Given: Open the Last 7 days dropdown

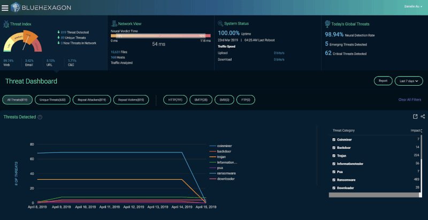Looking at the screenshot, I should pyautogui.click(x=409, y=81).
